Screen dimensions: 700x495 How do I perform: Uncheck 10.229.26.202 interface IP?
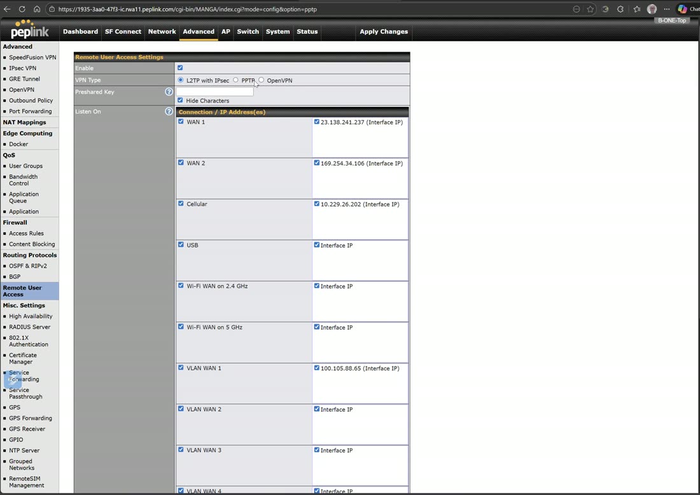tap(316, 204)
